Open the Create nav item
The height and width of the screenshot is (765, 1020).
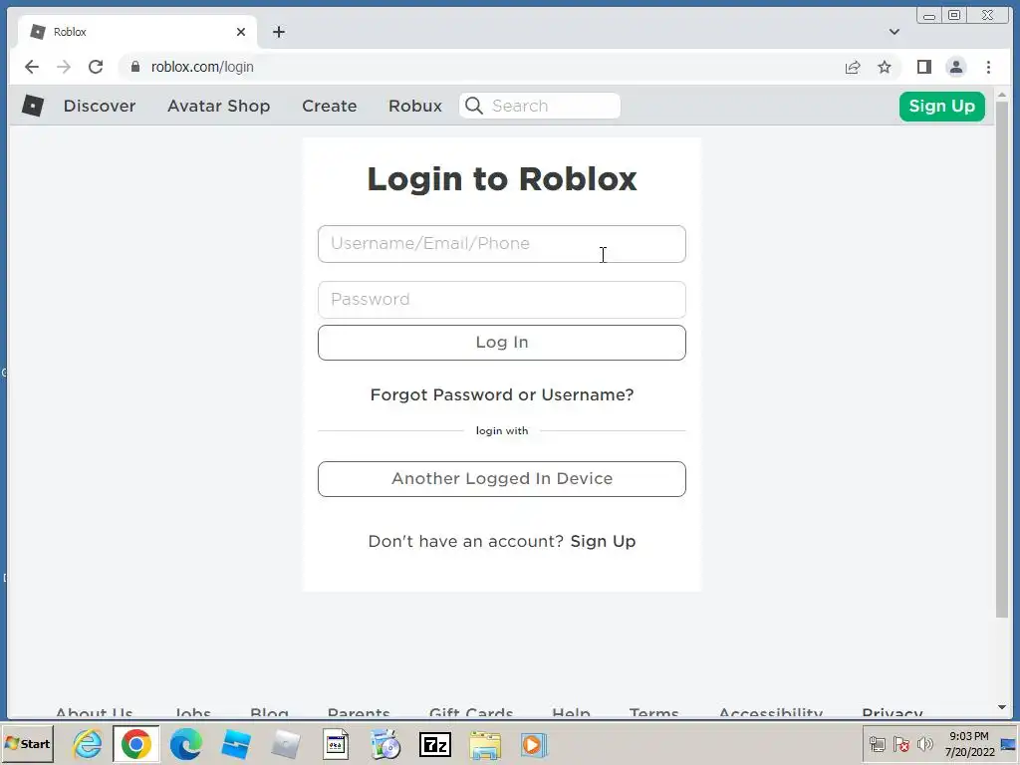pos(329,106)
